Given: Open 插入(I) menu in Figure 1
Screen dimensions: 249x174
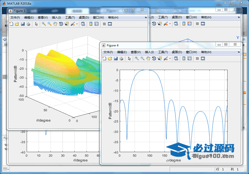Looking at the screenshot, I should pos(56,18).
